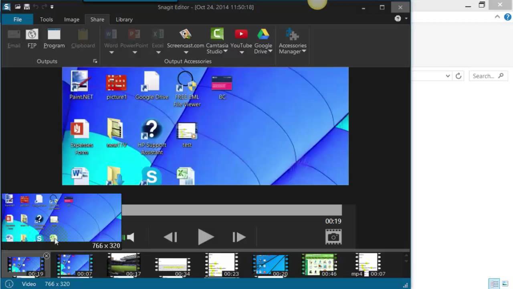Switch to the Tools tab
Viewport: 513px width, 289px height.
pyautogui.click(x=46, y=19)
